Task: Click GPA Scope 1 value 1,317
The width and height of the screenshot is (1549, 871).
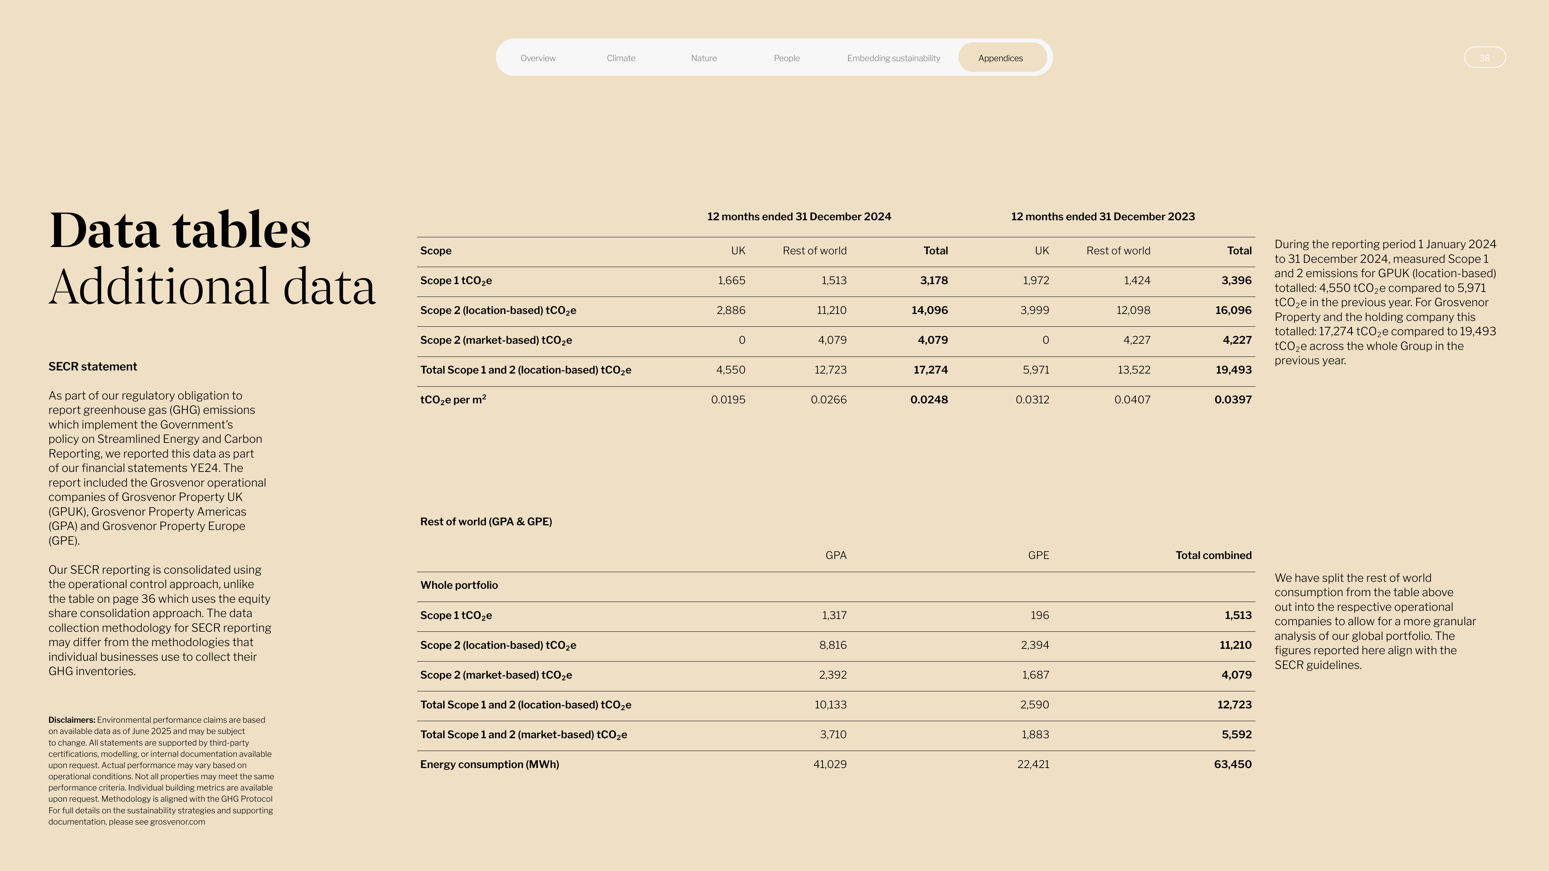Action: tap(834, 616)
